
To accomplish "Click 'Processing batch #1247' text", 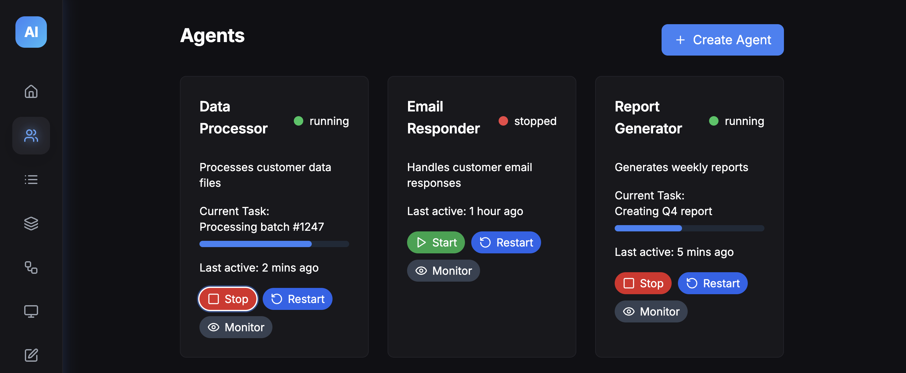I will [261, 227].
